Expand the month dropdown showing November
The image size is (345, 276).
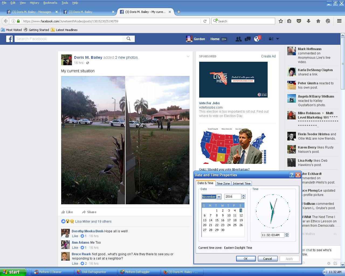pos(219,197)
